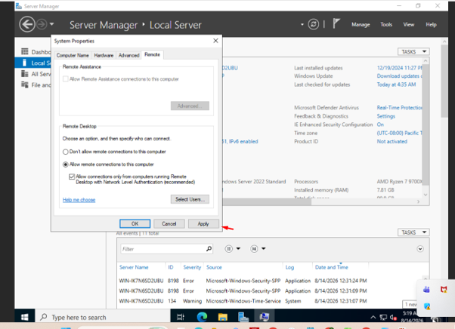Screen dimensions: 455x329
Task: Click the Today at 4:35 AM link
Action: [x=396, y=85]
